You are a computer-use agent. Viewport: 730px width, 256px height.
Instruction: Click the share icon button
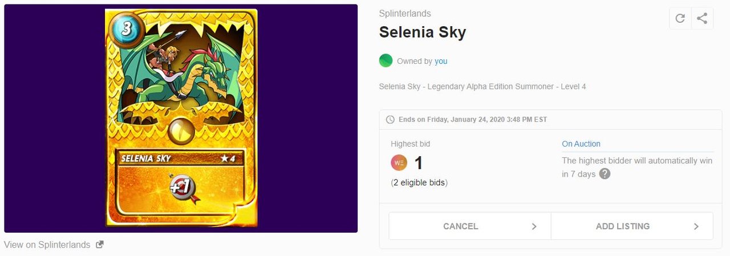click(702, 18)
